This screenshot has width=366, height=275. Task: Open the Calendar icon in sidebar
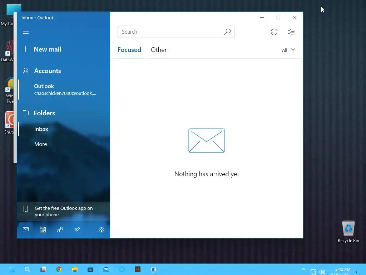click(x=43, y=230)
